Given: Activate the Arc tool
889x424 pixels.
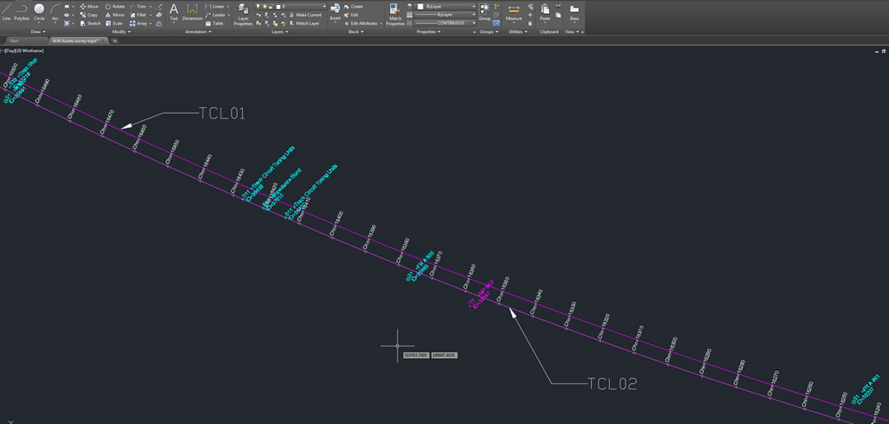Looking at the screenshot, I should coord(54,12).
